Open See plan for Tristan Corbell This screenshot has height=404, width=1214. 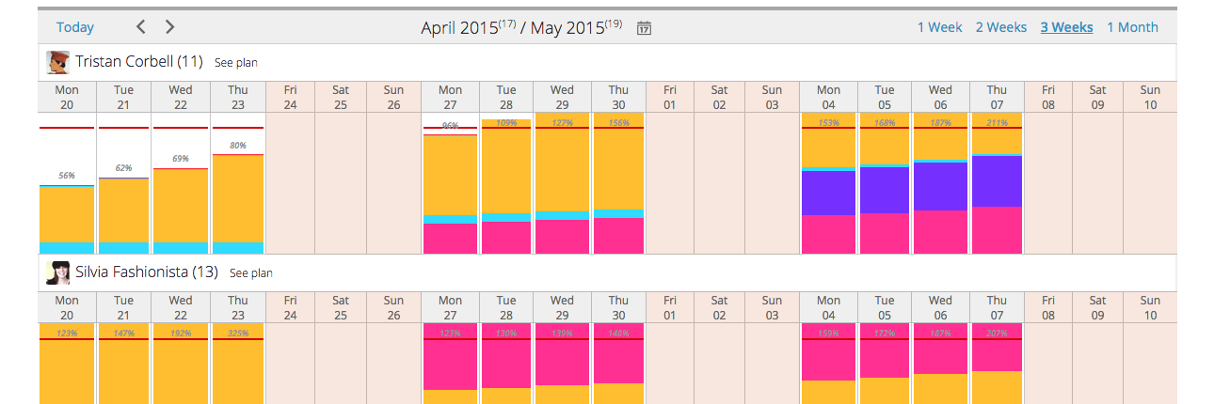click(x=235, y=63)
